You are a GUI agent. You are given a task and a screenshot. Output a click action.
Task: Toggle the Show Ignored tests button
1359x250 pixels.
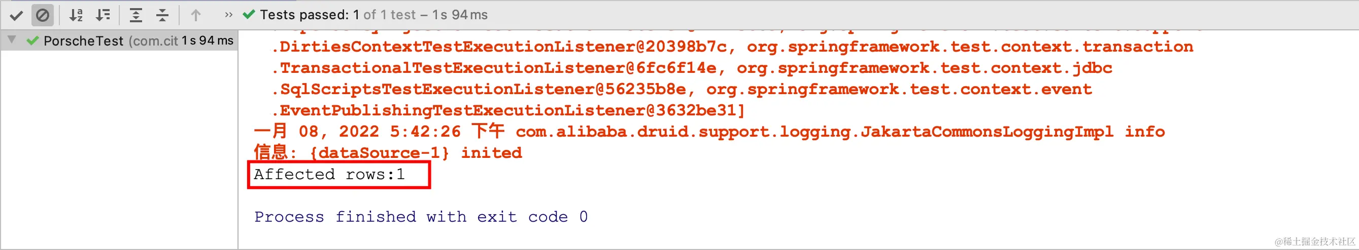point(42,15)
